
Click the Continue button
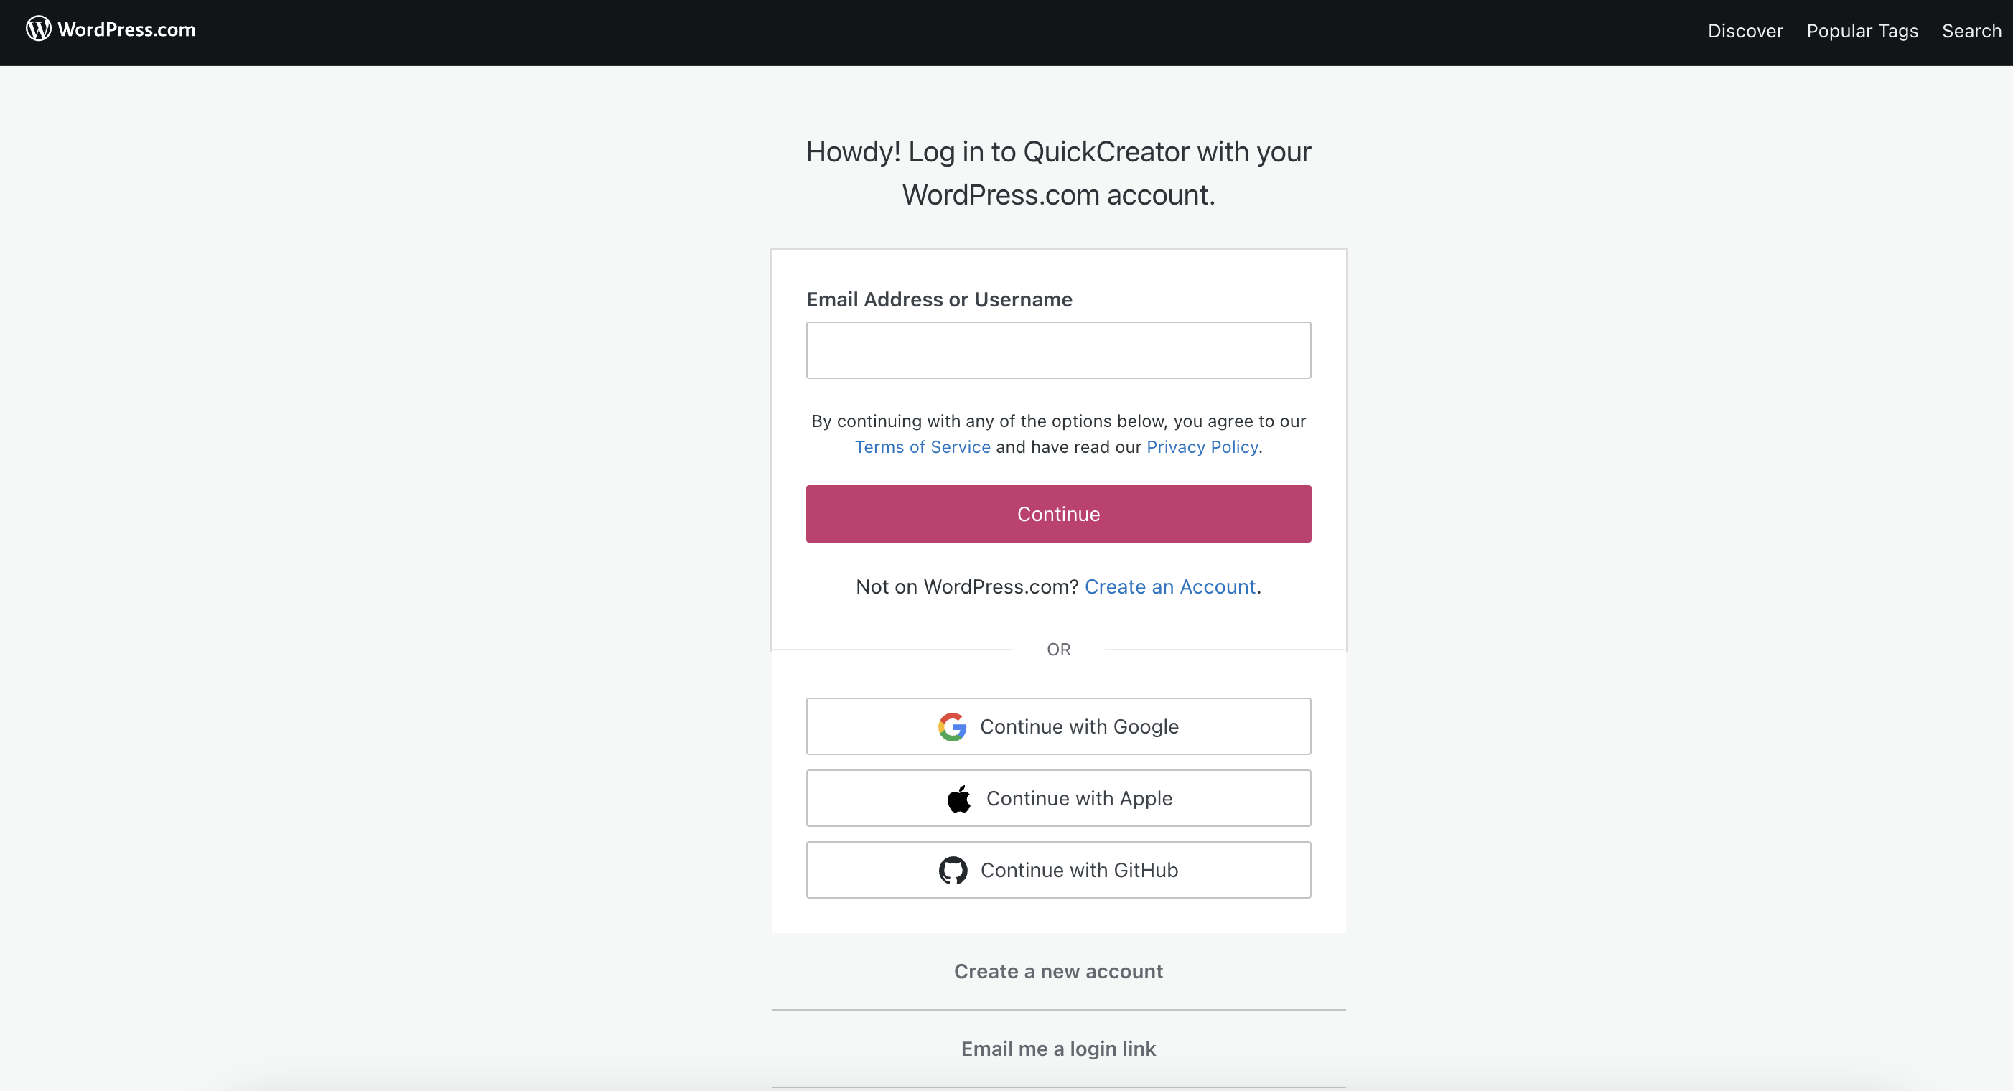[x=1059, y=513]
